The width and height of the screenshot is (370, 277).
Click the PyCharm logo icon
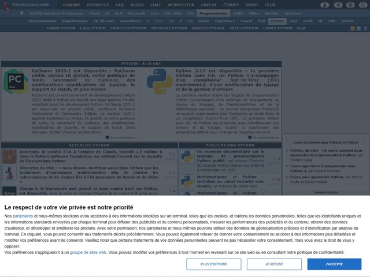pos(15,81)
